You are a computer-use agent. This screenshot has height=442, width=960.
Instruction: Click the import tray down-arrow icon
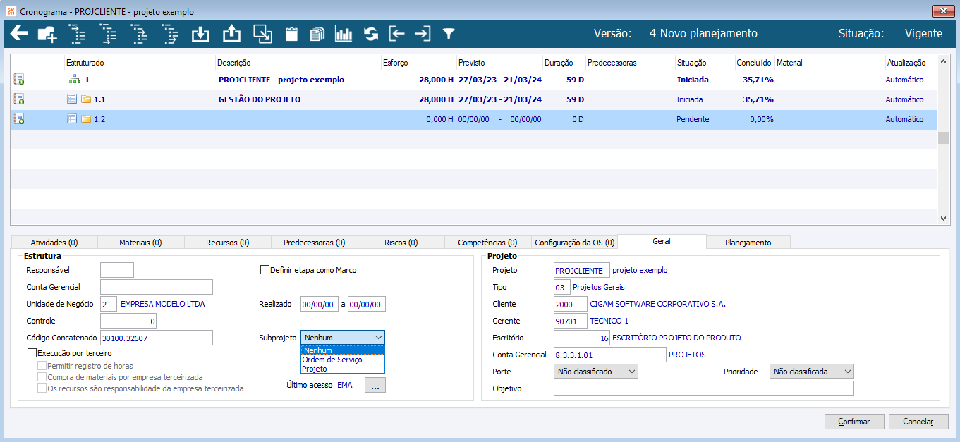(x=201, y=34)
